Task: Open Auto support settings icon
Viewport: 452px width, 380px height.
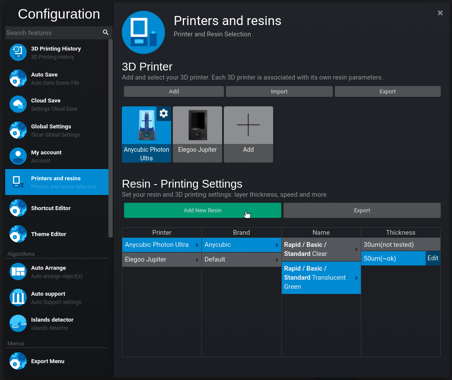Action: click(18, 297)
